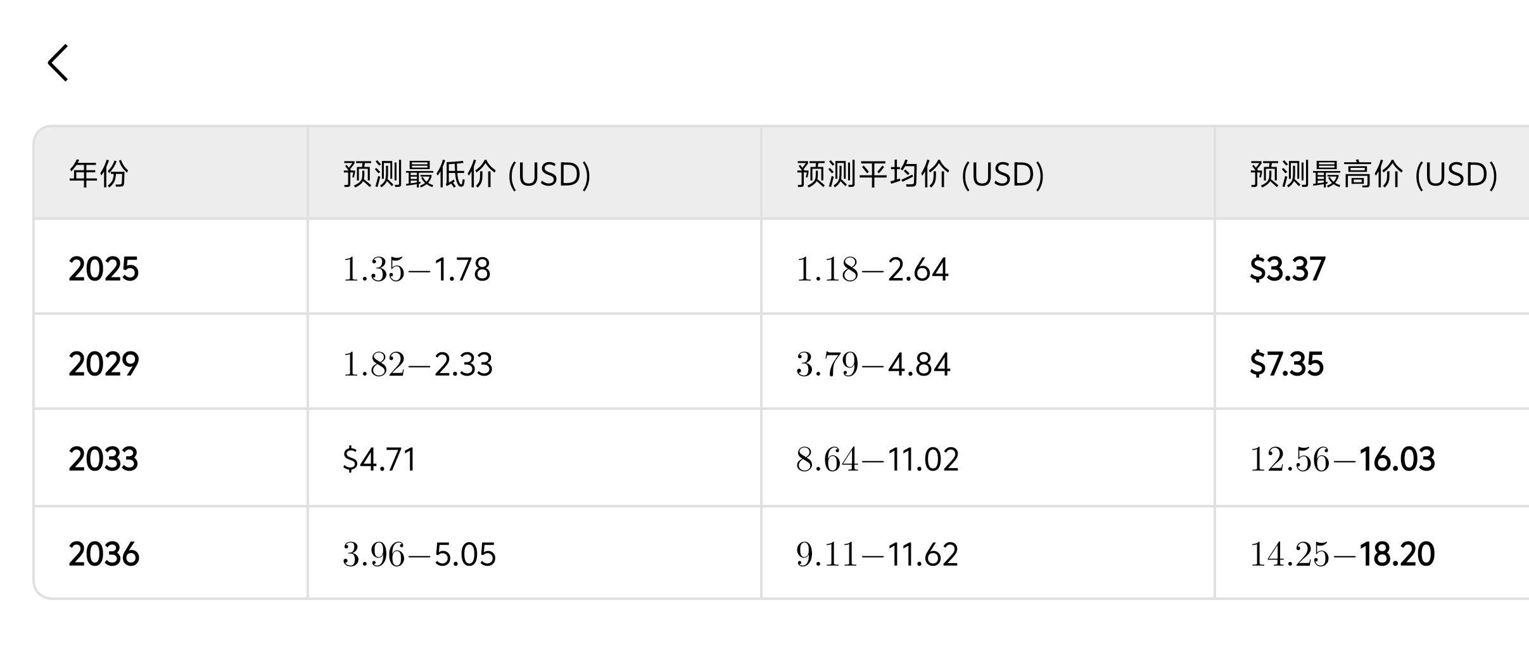Viewport: 1529px width, 662px height.
Task: Select the 2036 year row label
Action: pyautogui.click(x=104, y=554)
